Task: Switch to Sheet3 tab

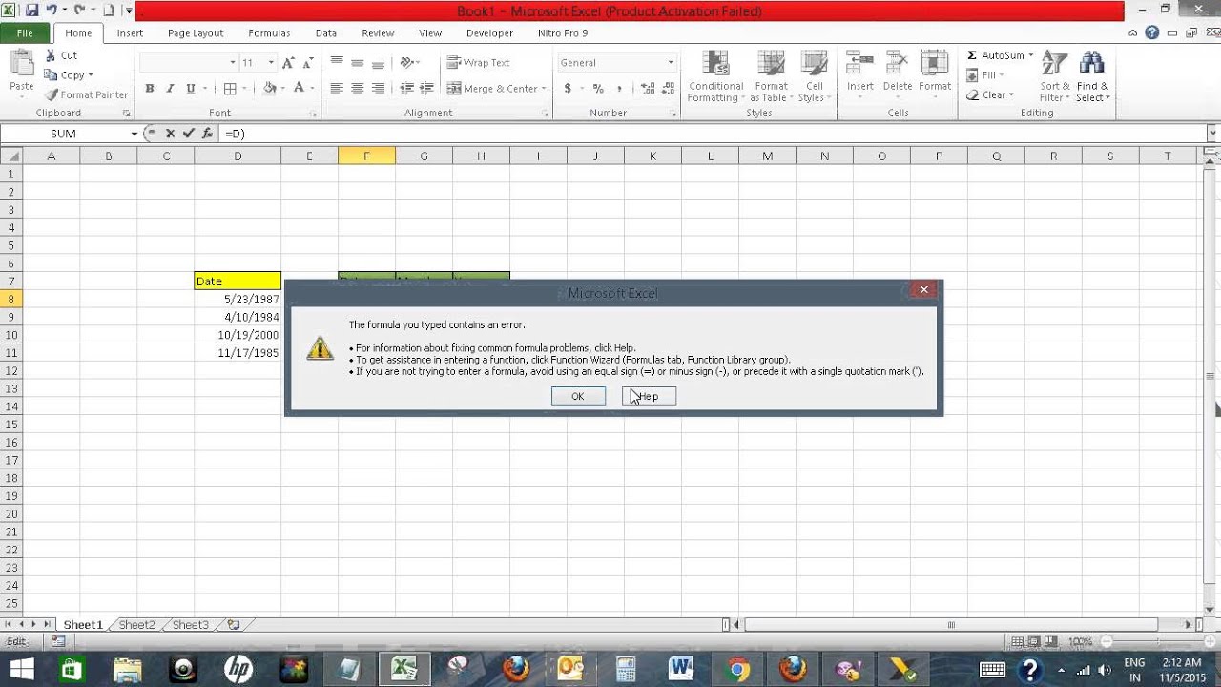Action: point(190,625)
